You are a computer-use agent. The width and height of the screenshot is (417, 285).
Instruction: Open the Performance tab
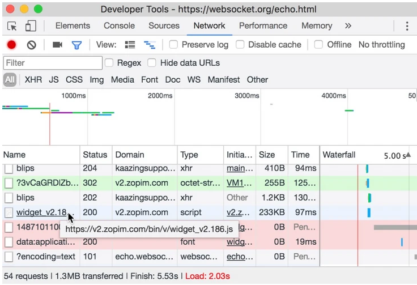coord(263,26)
